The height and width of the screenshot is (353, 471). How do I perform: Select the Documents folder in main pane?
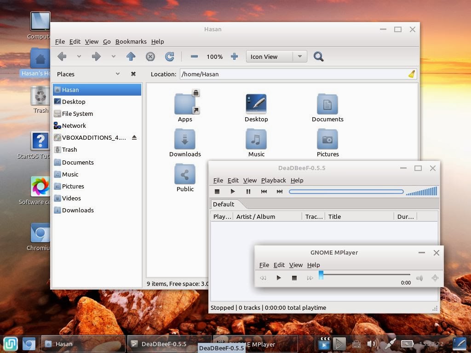pyautogui.click(x=327, y=108)
